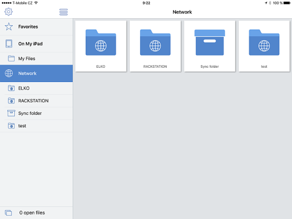The image size is (292, 219).
Task: Click the iPad device icon
Action: tap(9, 44)
